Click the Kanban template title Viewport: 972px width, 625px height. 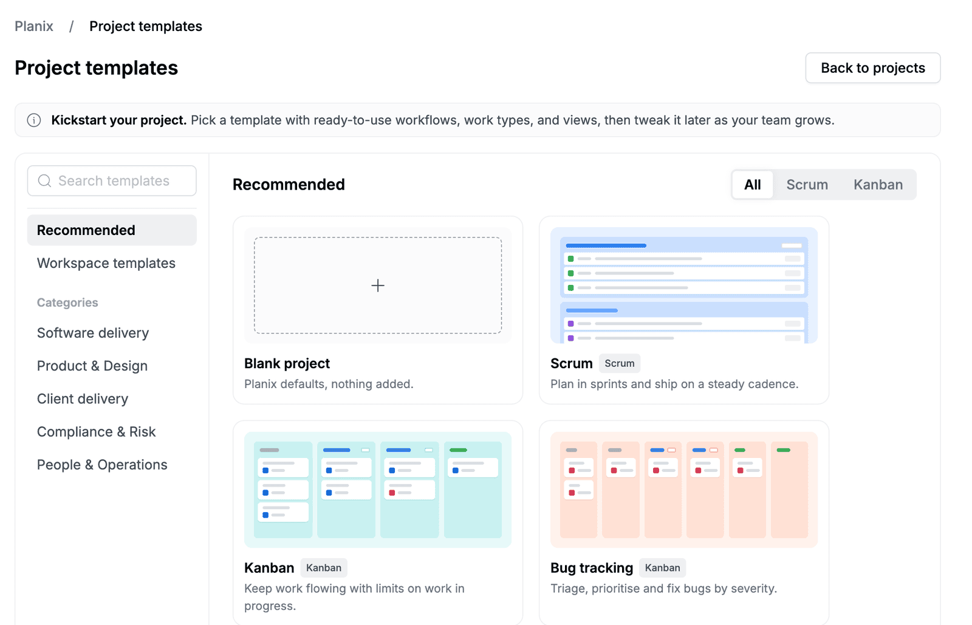[269, 568]
